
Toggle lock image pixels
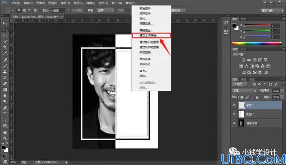[x=247, y=97]
